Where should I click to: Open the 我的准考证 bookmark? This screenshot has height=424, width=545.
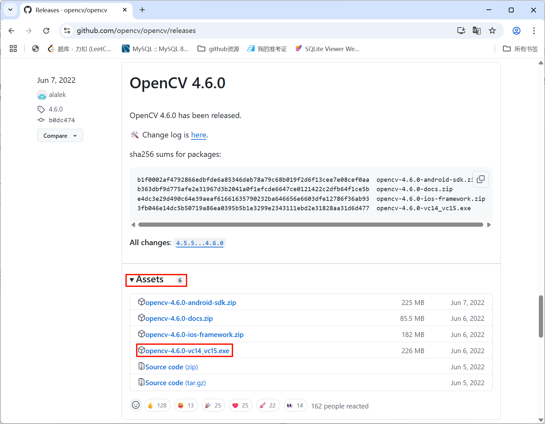click(x=267, y=49)
